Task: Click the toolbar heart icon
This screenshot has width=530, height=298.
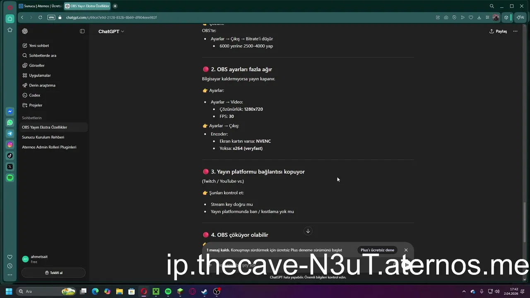Action: [471, 17]
